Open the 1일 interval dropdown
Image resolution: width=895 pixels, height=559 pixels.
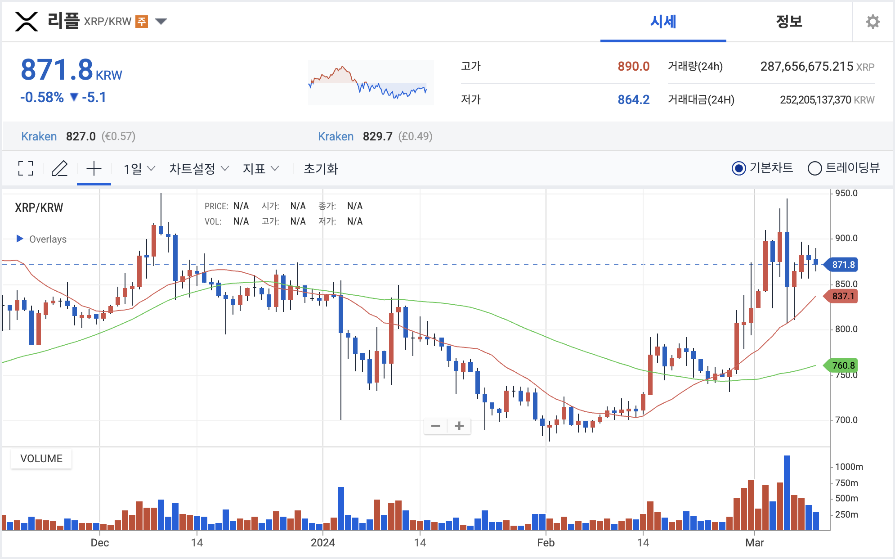[139, 169]
